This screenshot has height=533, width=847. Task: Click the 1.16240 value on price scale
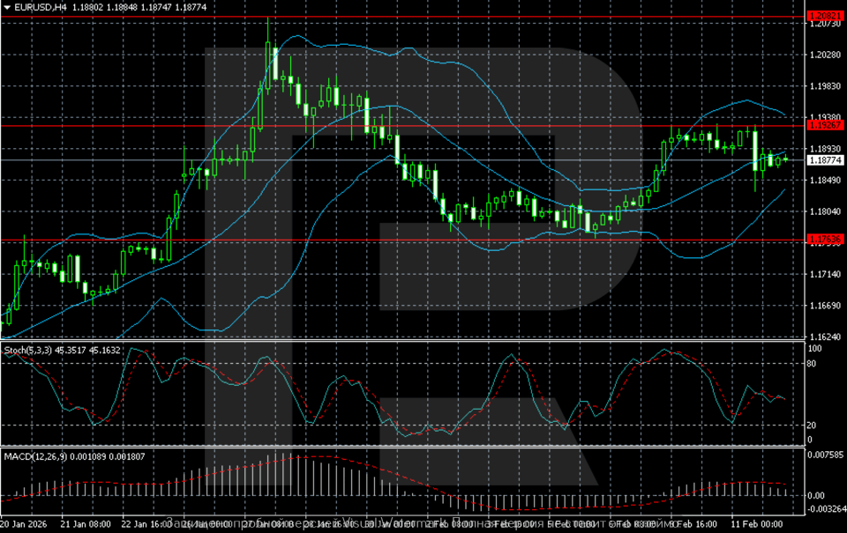tap(826, 337)
